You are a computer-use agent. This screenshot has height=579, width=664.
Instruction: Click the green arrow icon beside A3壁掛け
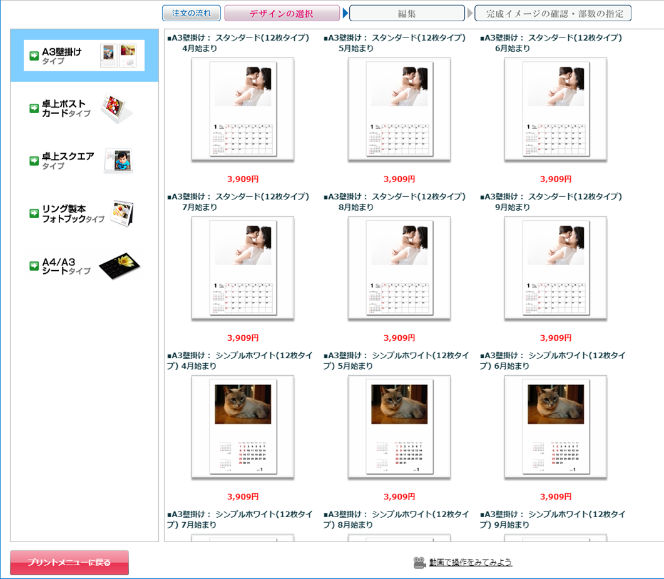[x=34, y=56]
